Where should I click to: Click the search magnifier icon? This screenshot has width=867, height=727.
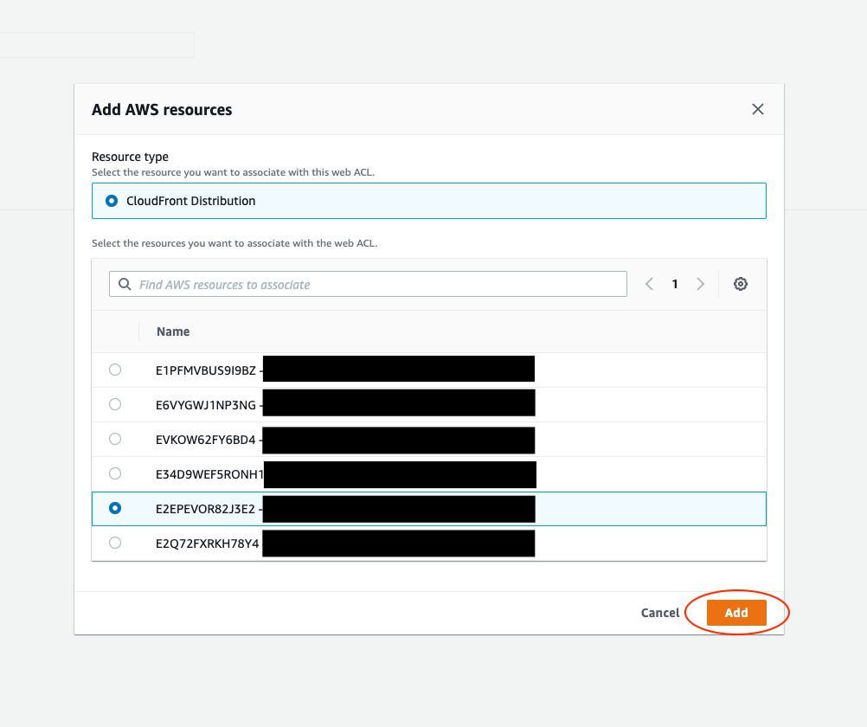point(125,284)
